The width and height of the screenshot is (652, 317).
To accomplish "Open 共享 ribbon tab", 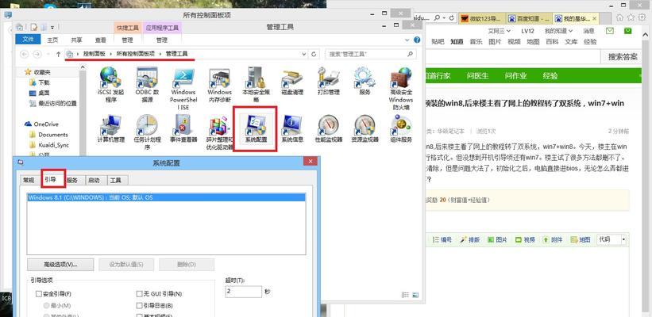I will coord(76,40).
